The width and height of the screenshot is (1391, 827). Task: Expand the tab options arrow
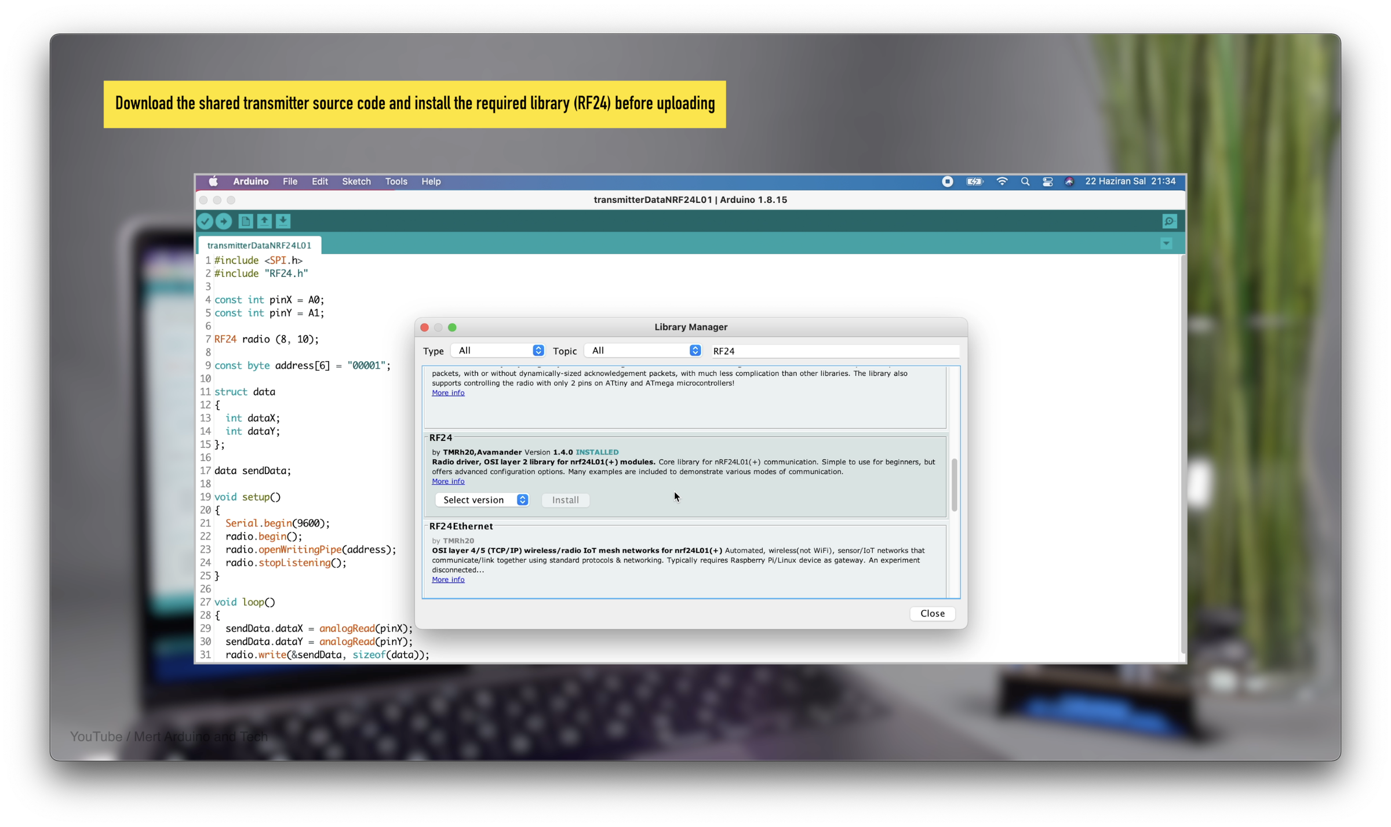tap(1166, 243)
